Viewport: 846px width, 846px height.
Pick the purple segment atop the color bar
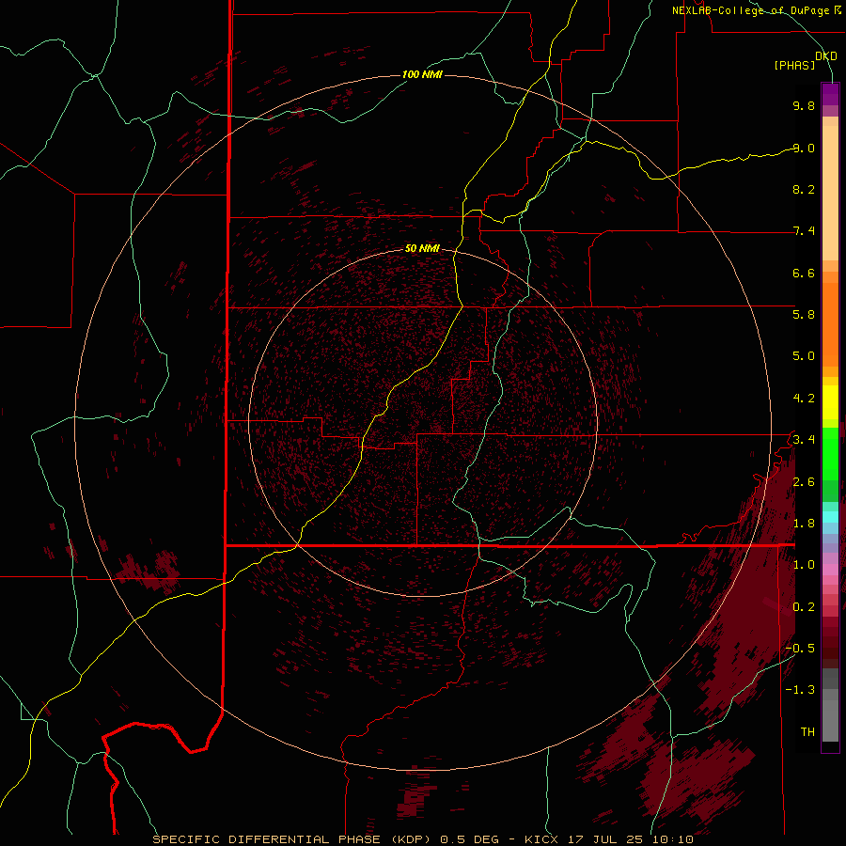830,95
